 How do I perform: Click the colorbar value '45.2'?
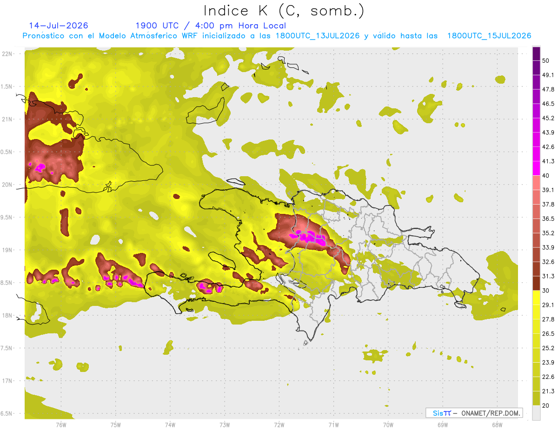[x=548, y=118]
